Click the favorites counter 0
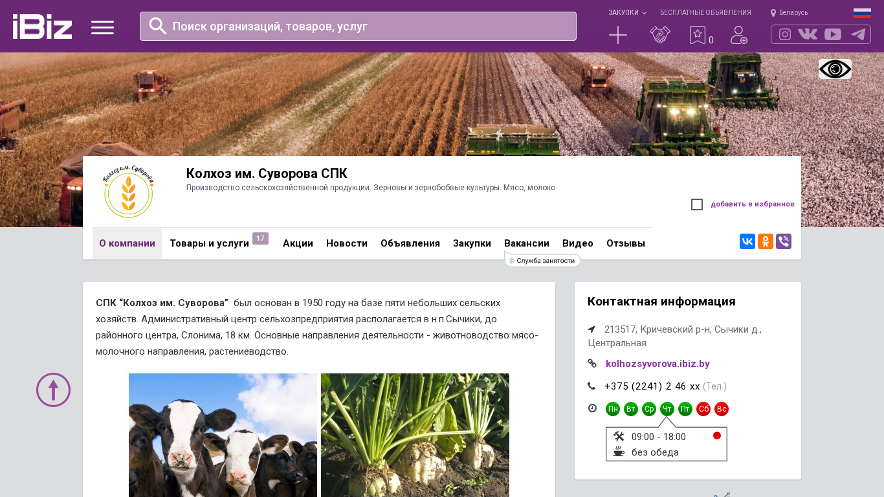This screenshot has width=884, height=497. 711,40
